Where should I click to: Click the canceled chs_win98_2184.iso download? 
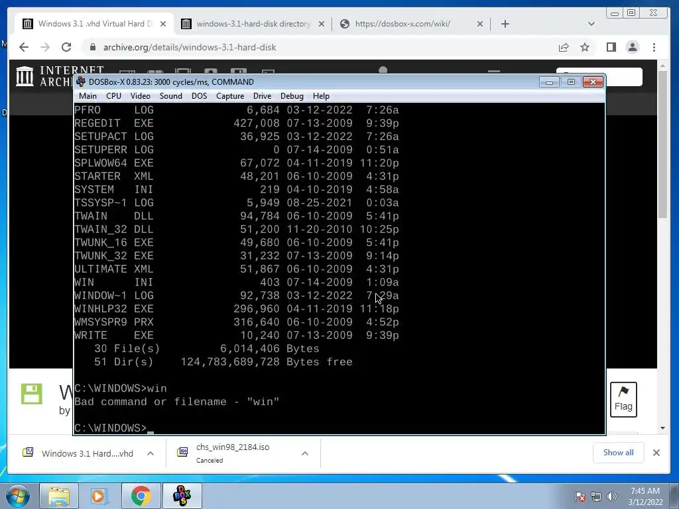point(233,453)
